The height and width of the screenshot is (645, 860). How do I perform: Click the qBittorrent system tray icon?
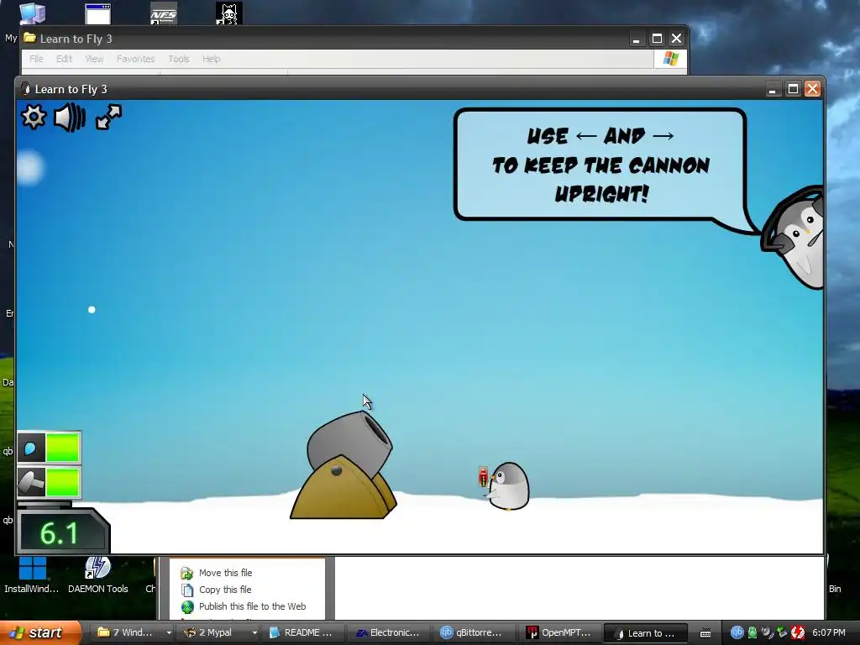(737, 632)
